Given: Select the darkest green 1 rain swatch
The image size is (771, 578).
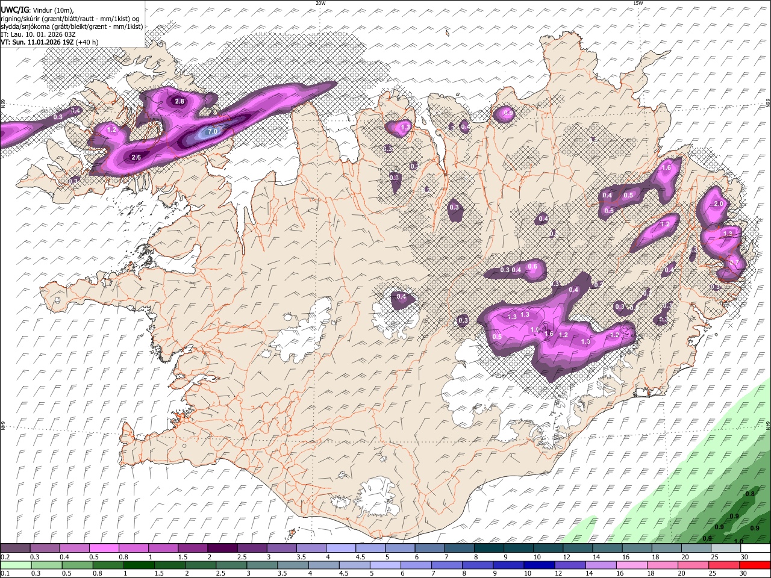Looking at the screenshot, I should (139, 565).
